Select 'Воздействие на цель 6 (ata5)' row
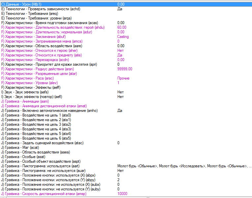This screenshot has width=252, height=198. pyautogui.click(x=126, y=139)
